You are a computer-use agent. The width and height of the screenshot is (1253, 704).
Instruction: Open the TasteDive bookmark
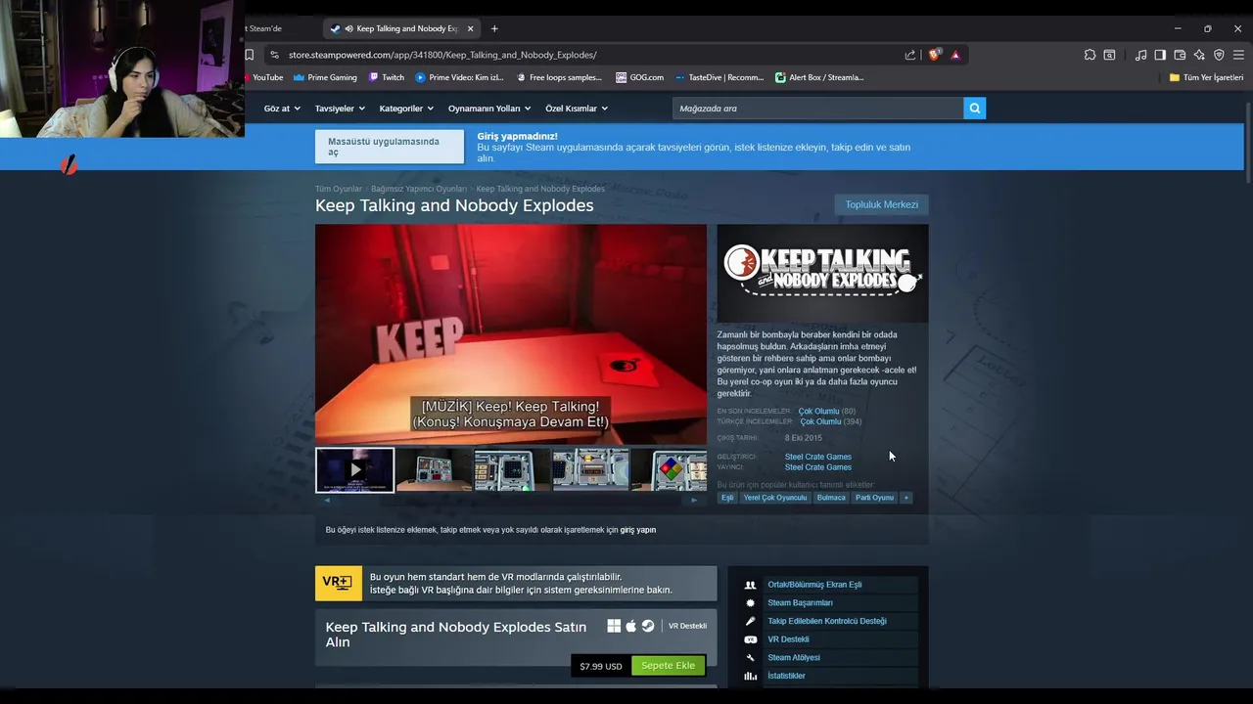click(x=719, y=77)
